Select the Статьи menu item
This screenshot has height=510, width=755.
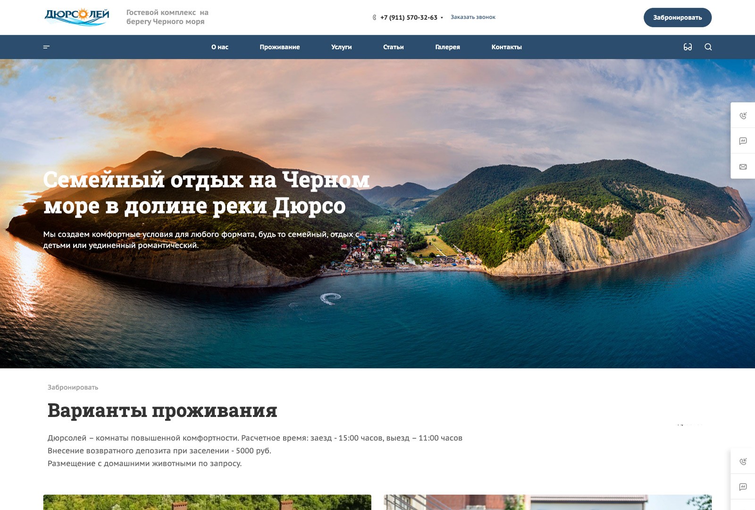pos(393,47)
